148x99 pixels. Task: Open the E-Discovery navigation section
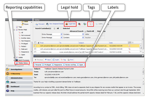pos(19,74)
